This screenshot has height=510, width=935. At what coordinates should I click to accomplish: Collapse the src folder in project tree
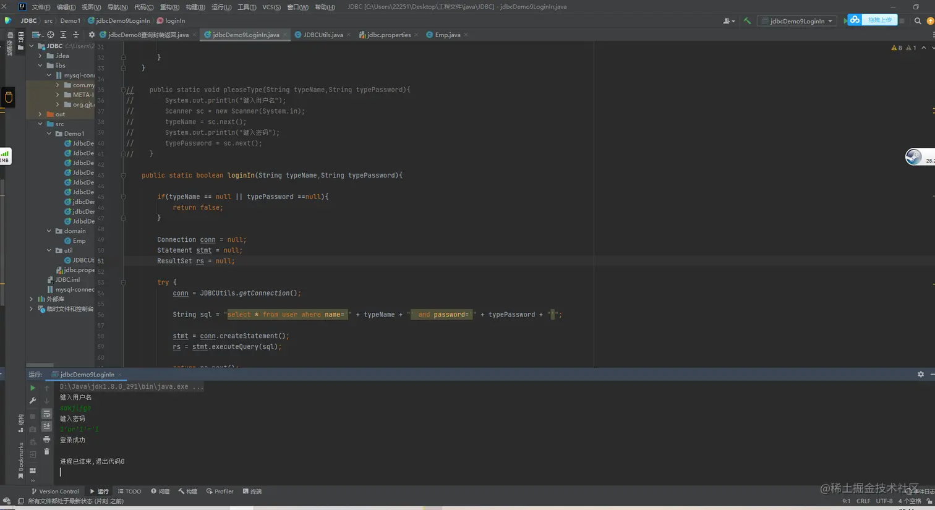41,124
